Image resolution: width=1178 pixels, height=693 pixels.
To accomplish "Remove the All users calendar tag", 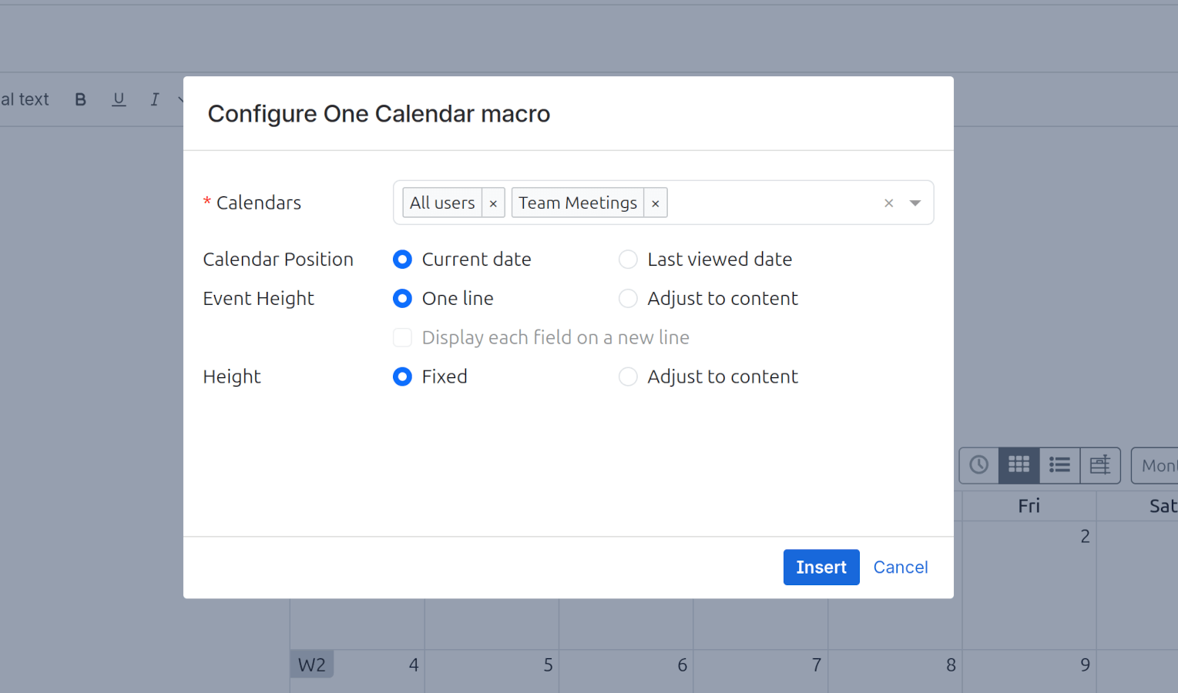I will pos(493,203).
